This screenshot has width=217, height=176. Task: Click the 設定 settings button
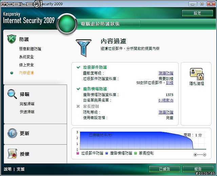point(197,13)
